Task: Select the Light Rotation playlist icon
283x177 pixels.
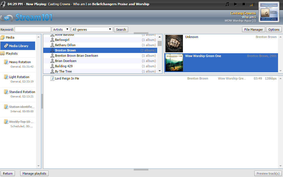Action: [x=6, y=77]
